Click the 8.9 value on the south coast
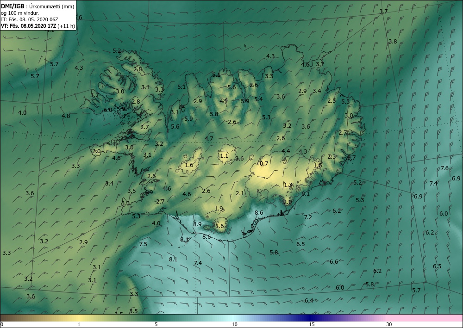 pyautogui.click(x=197, y=224)
